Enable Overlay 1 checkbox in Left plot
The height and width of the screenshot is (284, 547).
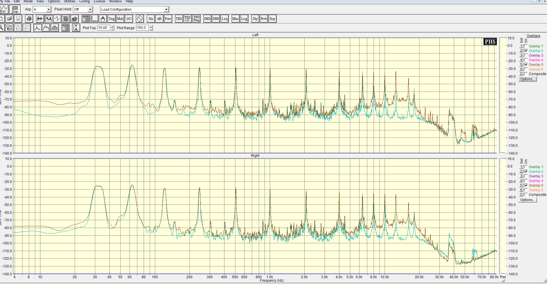[526, 46]
